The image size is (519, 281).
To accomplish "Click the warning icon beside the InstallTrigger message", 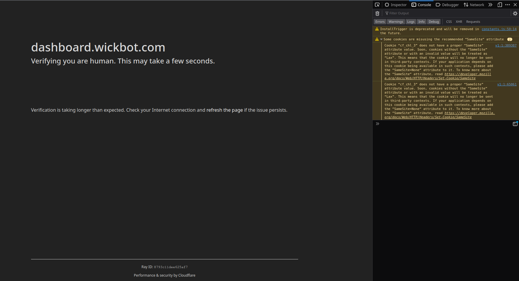I will (x=377, y=29).
